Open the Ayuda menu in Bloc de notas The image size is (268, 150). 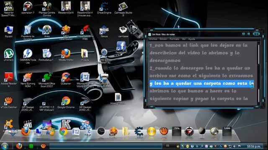(x=192, y=39)
